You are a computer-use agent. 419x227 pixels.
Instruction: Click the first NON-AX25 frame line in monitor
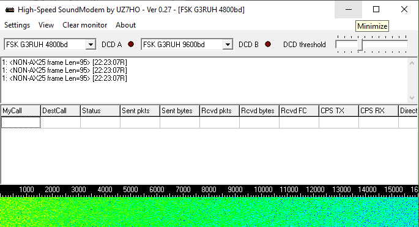coord(64,62)
